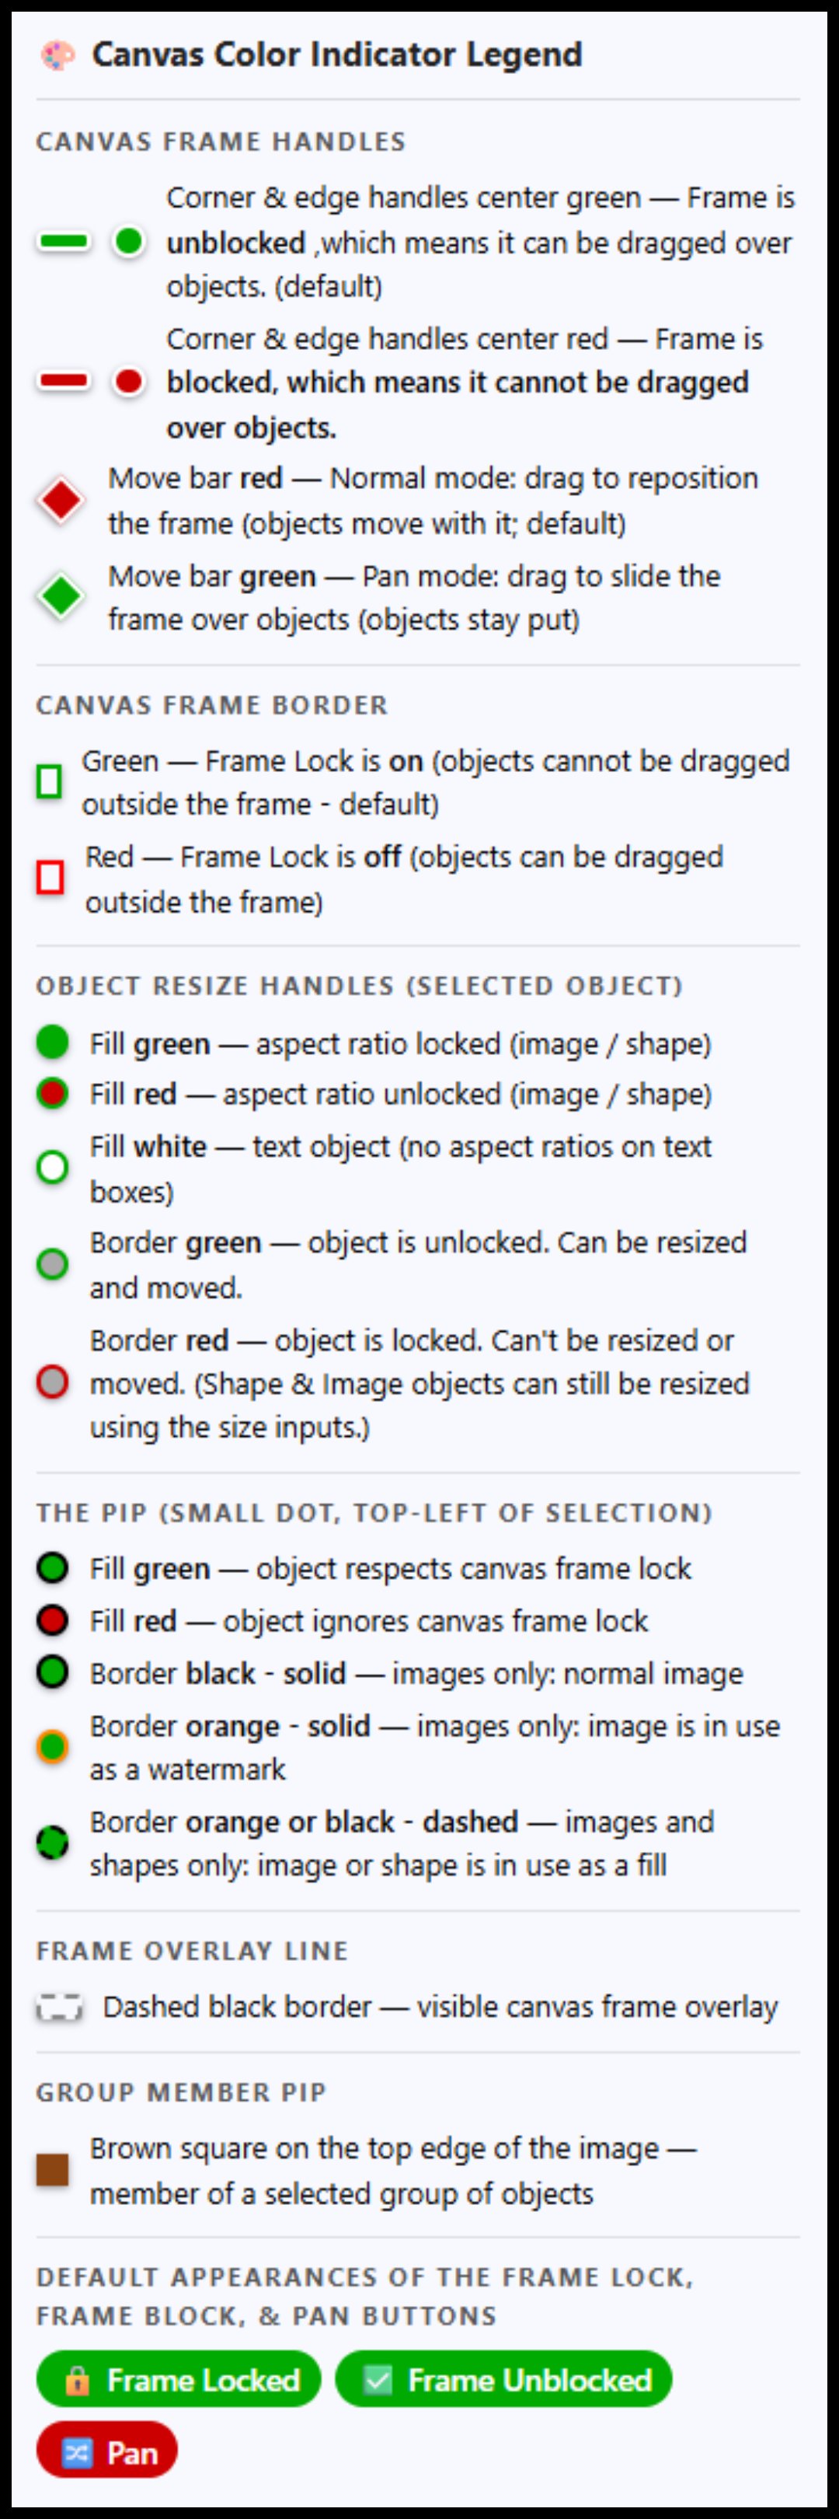839x2519 pixels.
Task: Toggle the Frame Unblocked button
Action: tap(504, 2379)
